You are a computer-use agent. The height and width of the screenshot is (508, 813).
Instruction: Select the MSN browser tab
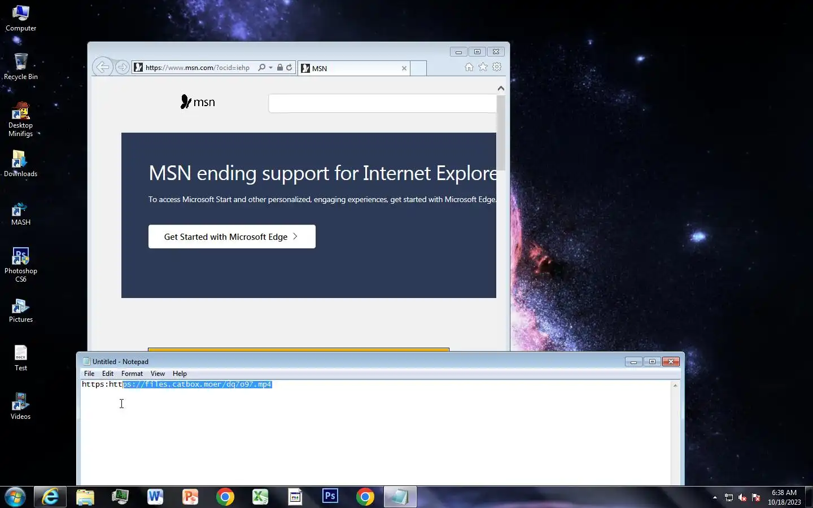click(353, 68)
